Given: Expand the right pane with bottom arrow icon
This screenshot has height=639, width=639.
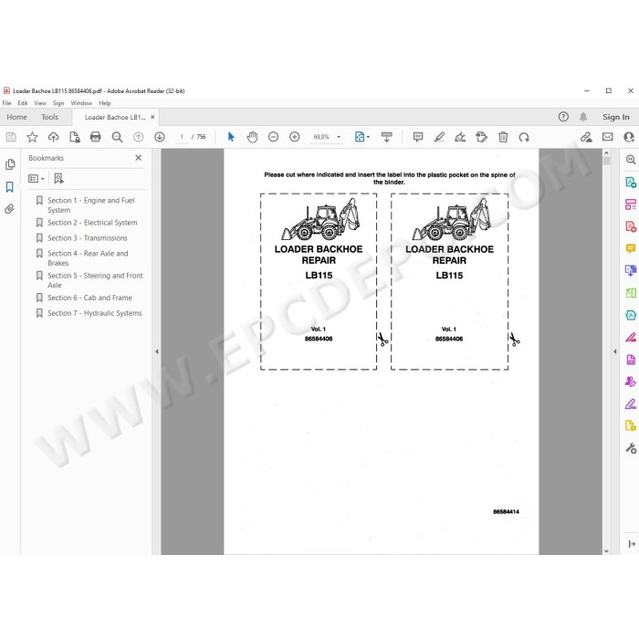Looking at the screenshot, I should (x=632, y=544).
